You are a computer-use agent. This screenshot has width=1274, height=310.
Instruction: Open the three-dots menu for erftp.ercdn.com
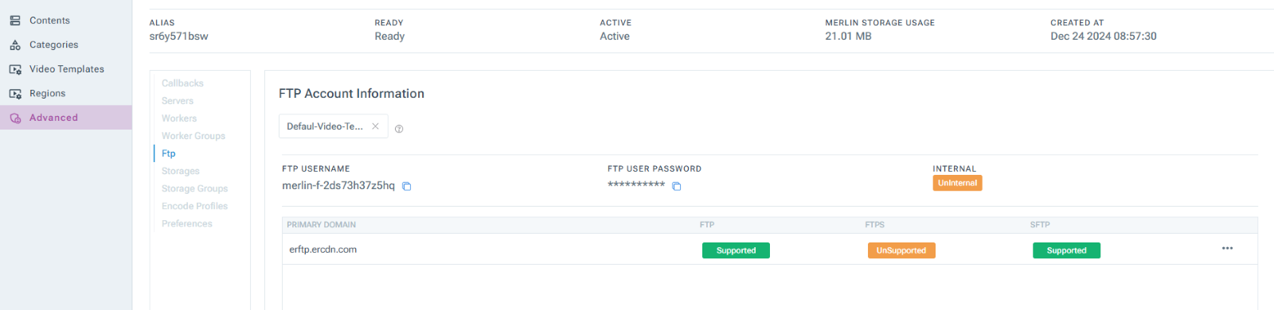click(1227, 249)
